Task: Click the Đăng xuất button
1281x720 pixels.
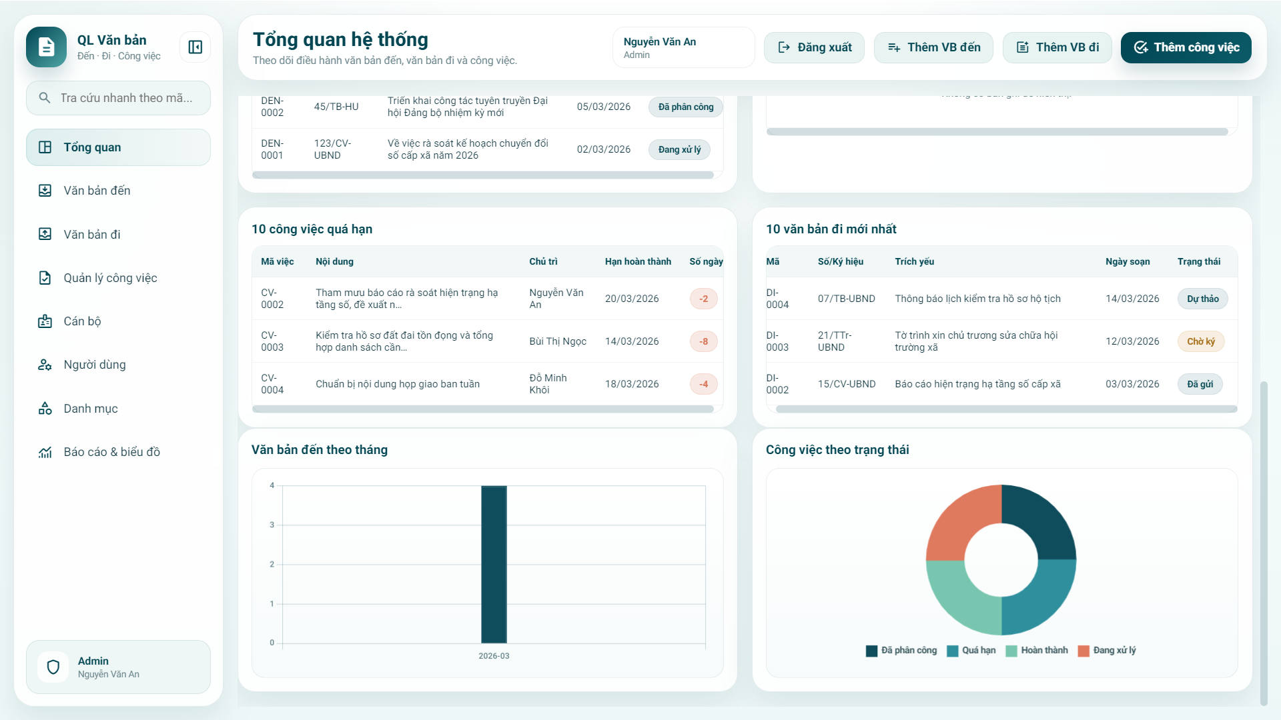Action: pyautogui.click(x=814, y=47)
